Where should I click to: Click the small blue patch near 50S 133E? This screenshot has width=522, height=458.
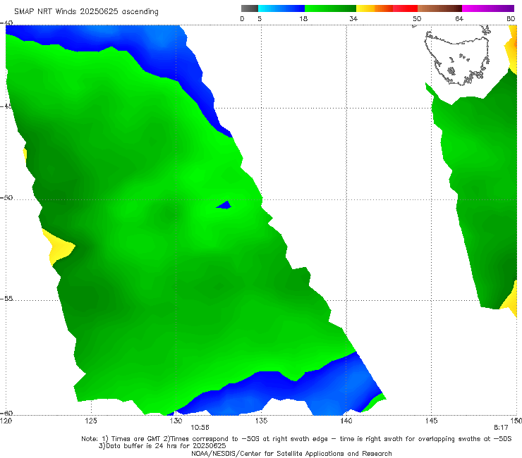(x=224, y=205)
